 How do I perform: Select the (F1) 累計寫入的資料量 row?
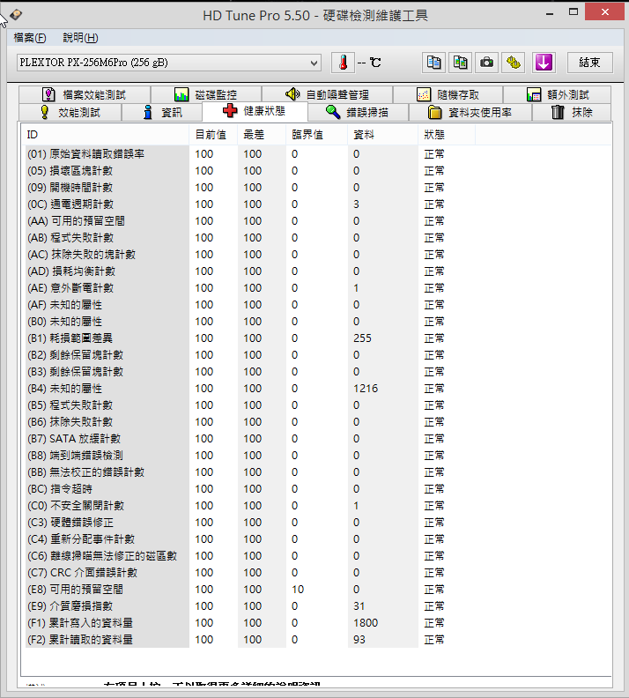pyautogui.click(x=106, y=622)
